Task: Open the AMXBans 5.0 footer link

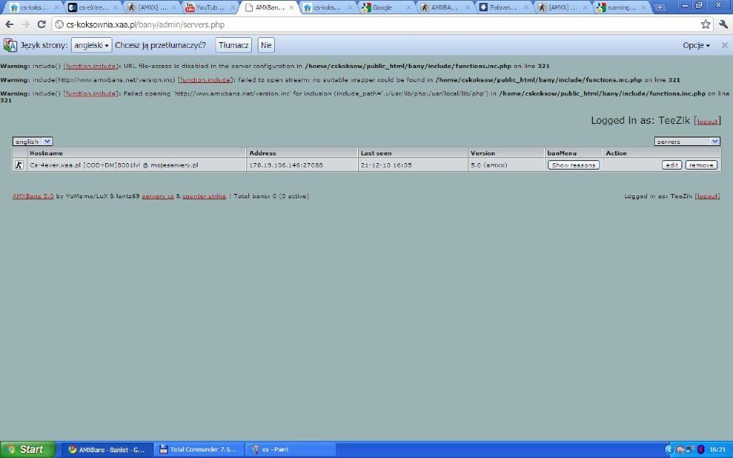Action: (33, 196)
